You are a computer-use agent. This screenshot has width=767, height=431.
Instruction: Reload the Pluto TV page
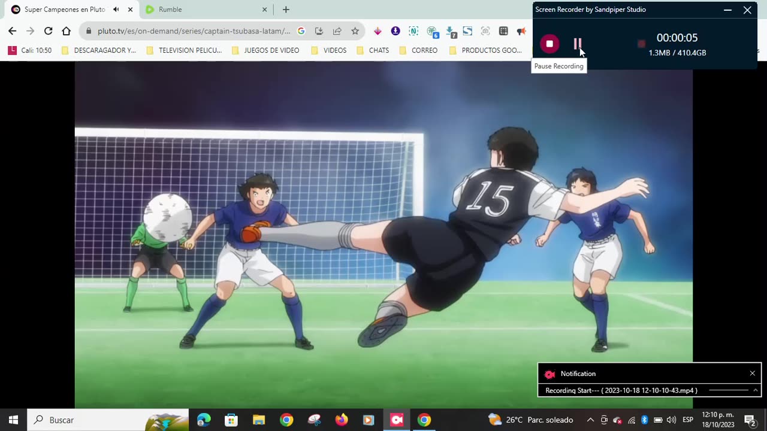pos(49,31)
